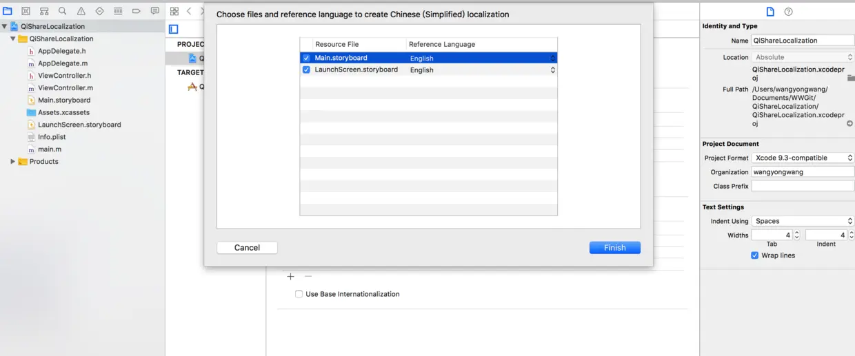Open the Location Absolute dropdown
This screenshot has height=356, width=855.
[803, 57]
